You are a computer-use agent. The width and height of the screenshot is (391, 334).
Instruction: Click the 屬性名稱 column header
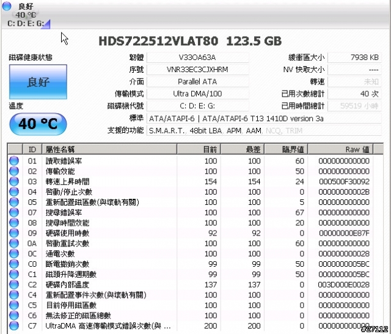tap(109, 149)
